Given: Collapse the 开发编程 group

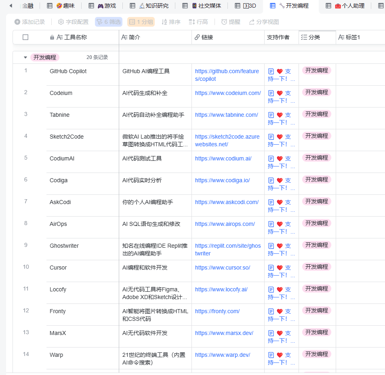Looking at the screenshot, I should (25, 57).
